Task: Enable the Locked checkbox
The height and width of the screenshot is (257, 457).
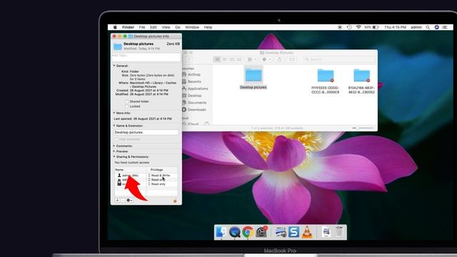Action: pos(126,106)
